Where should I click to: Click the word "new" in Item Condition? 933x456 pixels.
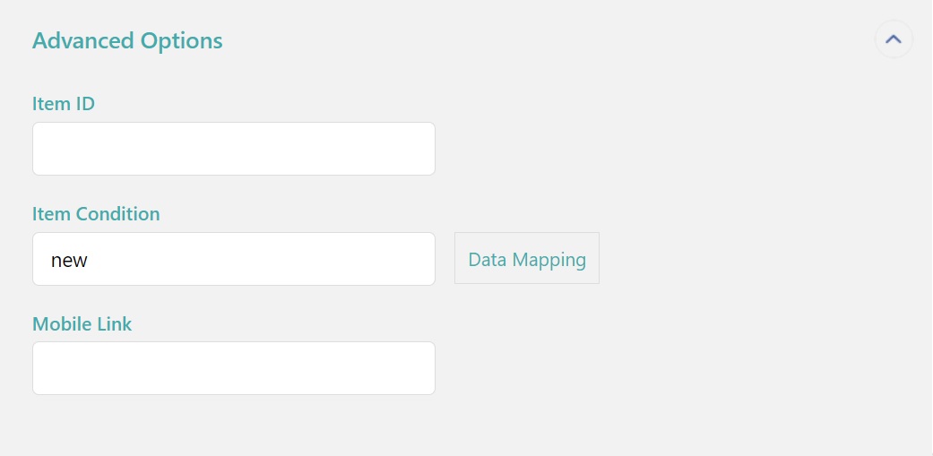point(69,260)
